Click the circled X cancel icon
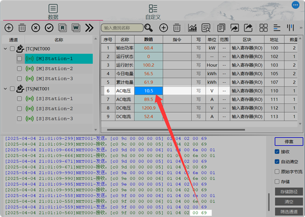 click(35, 28)
